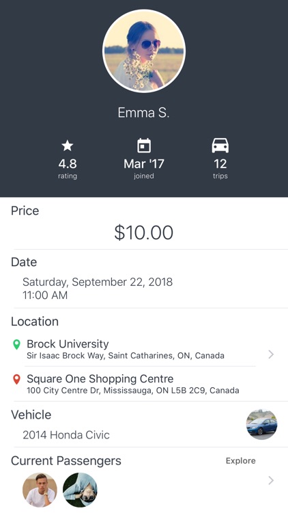Tap the Explore link
Image resolution: width=288 pixels, height=513 pixels.
[241, 461]
